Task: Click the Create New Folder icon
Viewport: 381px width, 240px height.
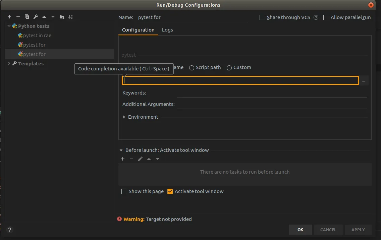Action: tap(62, 17)
